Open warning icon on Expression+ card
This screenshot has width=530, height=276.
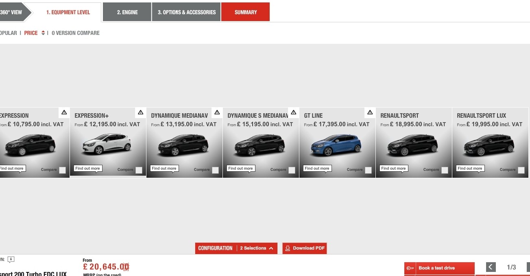pyautogui.click(x=141, y=112)
